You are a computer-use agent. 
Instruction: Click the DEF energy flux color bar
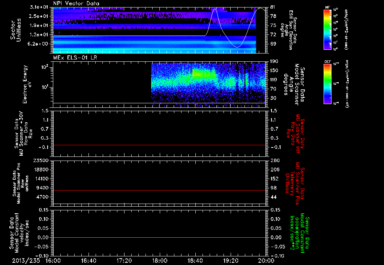pyautogui.click(x=327, y=84)
